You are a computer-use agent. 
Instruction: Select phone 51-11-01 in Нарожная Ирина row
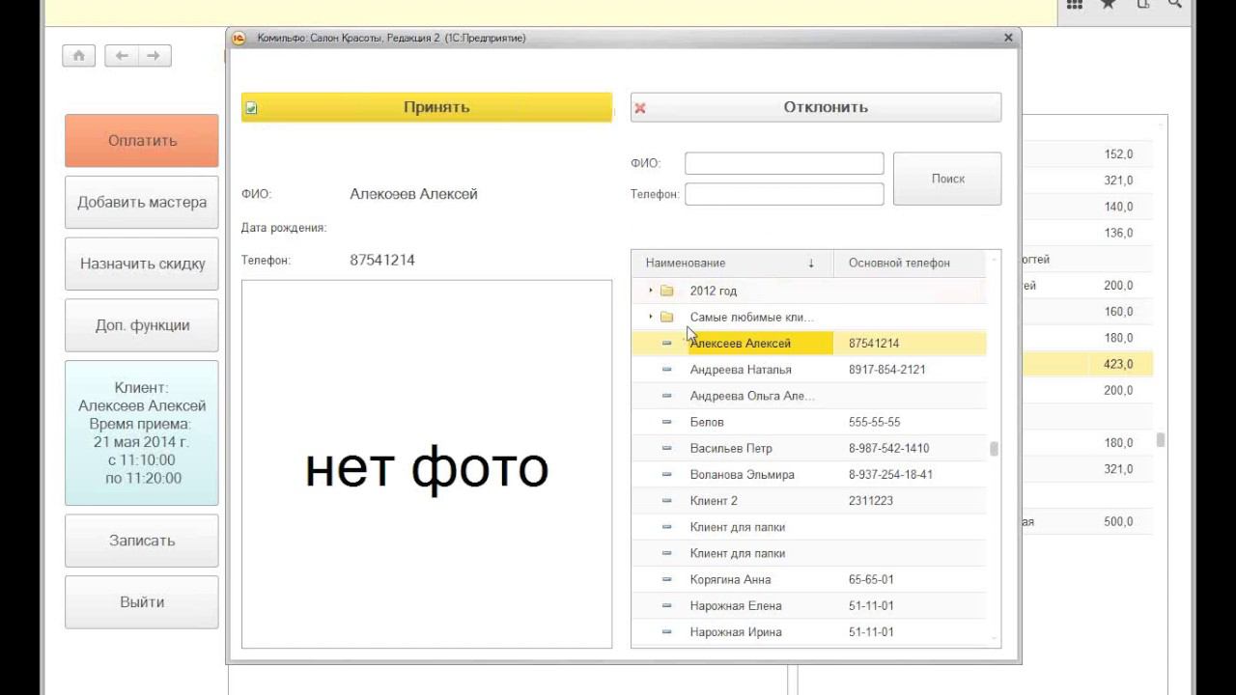point(871,632)
